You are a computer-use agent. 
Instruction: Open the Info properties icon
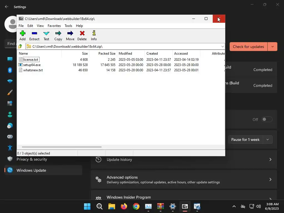click(94, 33)
